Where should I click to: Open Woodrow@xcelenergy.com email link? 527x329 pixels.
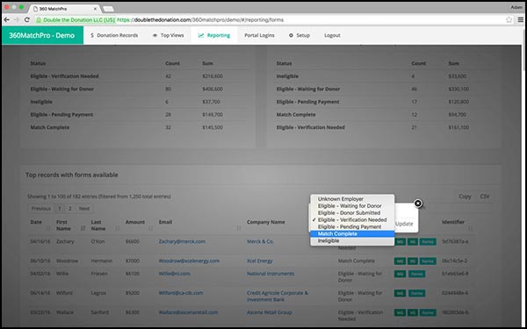click(x=189, y=261)
